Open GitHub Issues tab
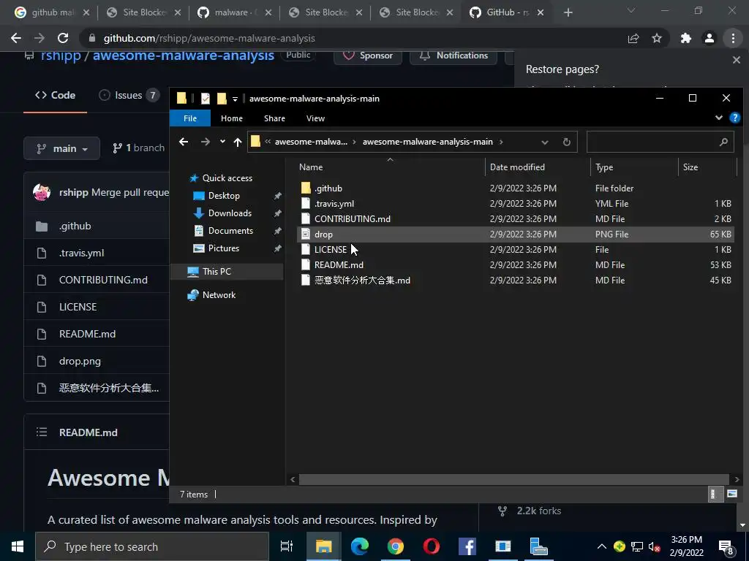The height and width of the screenshot is (561, 749). click(x=129, y=96)
